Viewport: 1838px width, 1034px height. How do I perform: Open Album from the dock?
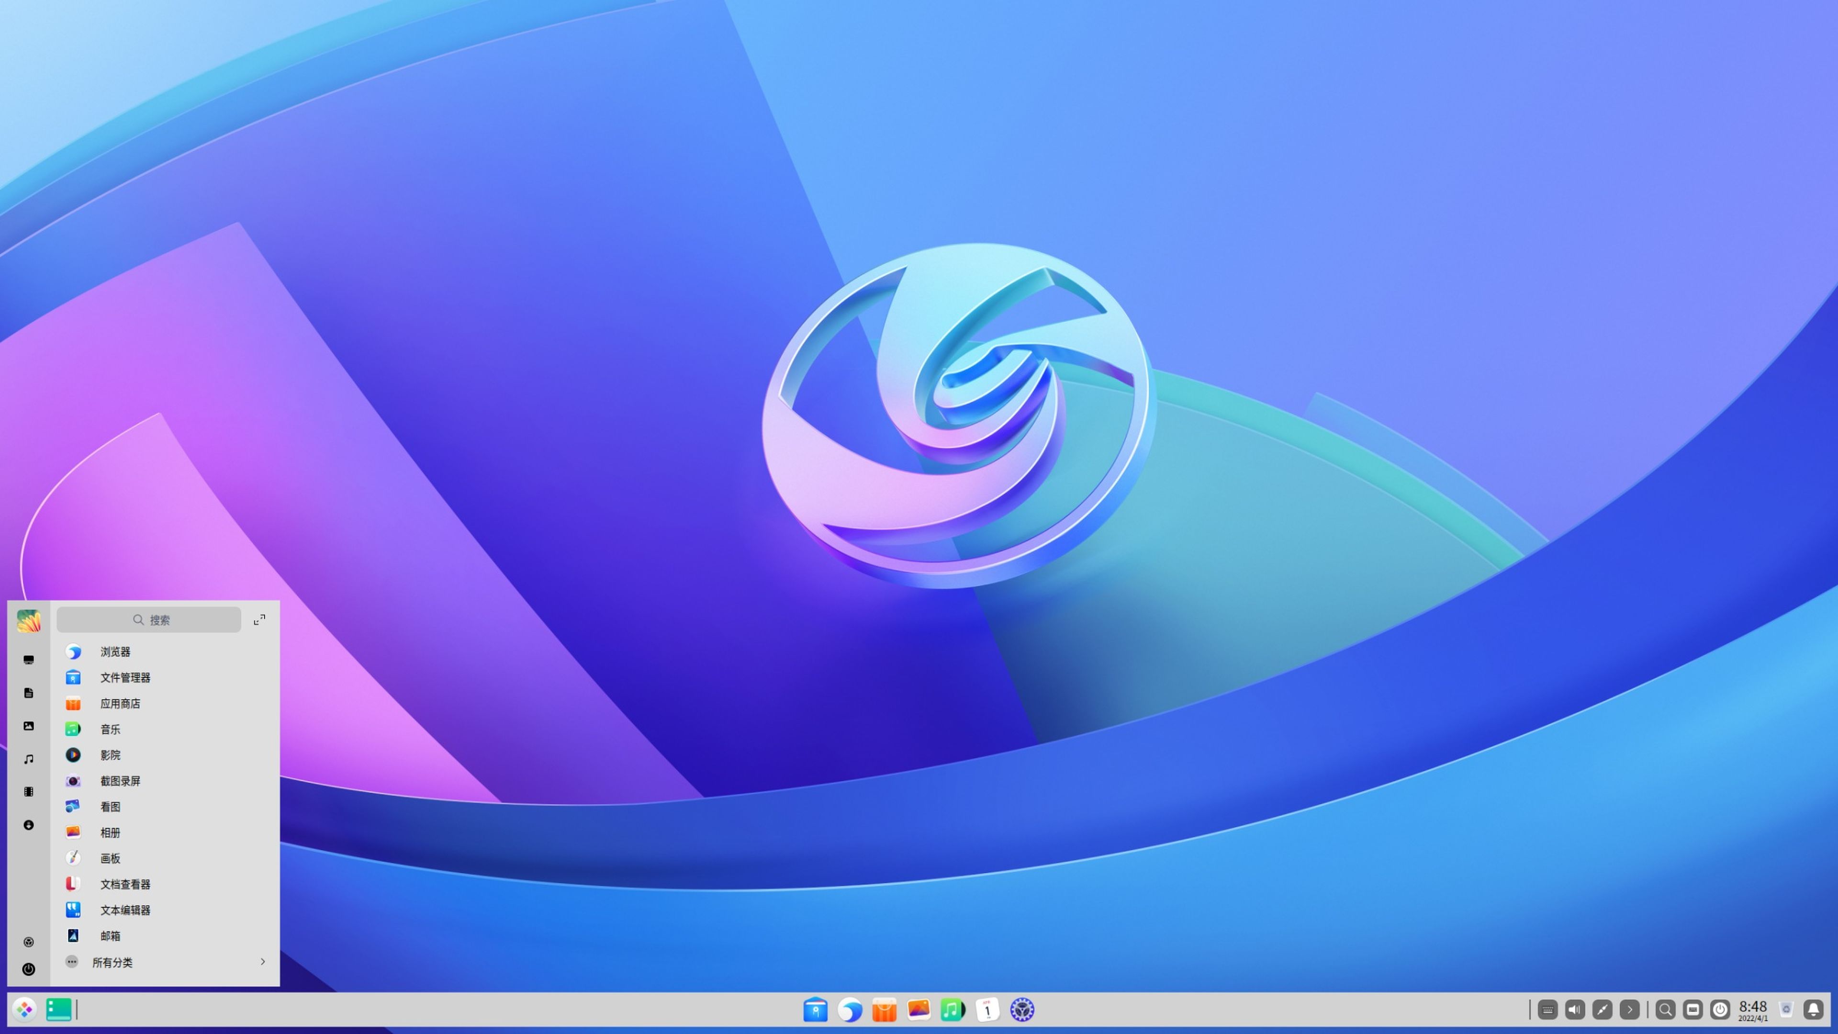click(919, 1010)
